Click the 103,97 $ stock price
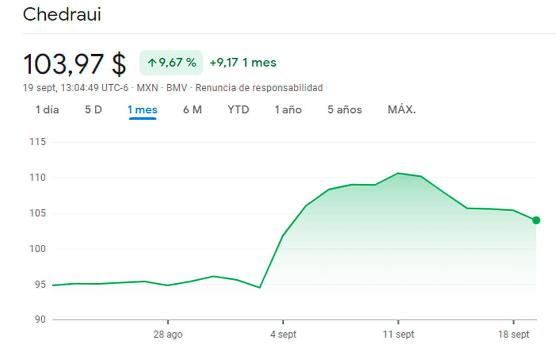The width and height of the screenshot is (556, 351). tap(75, 64)
